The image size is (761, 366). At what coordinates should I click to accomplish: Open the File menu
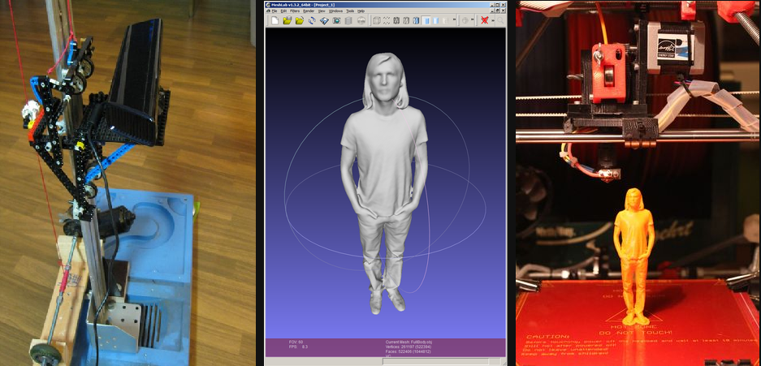coord(273,11)
